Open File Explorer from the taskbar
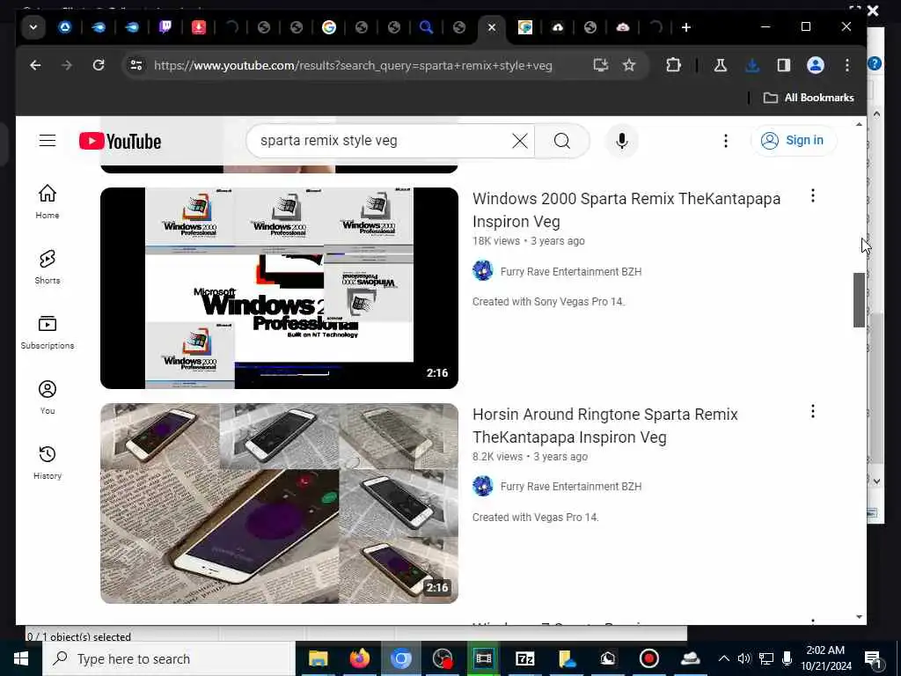Image resolution: width=901 pixels, height=676 pixels. pyautogui.click(x=318, y=658)
